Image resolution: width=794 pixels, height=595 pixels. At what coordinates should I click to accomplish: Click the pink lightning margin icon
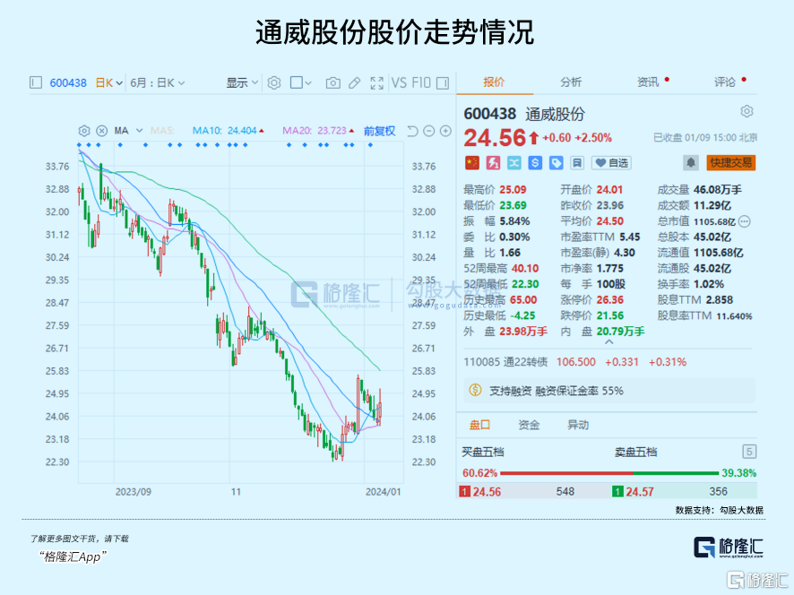pyautogui.click(x=493, y=162)
